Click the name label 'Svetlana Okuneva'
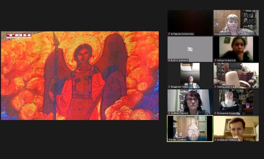 point(180,113)
